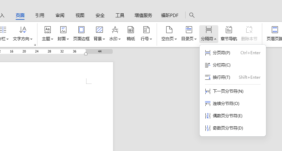Expand the 主题 dropdown arrow
282x151 pixels.
[x=52, y=39]
